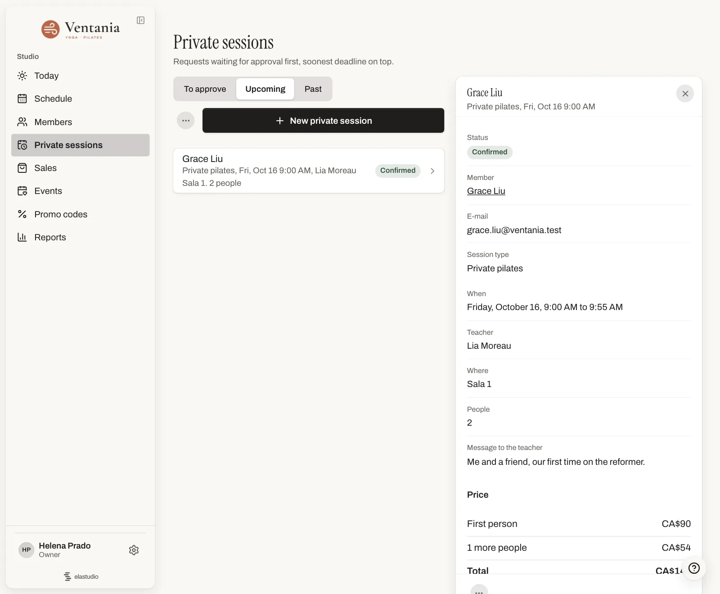Click the elastudio footer logo
This screenshot has width=720, height=594.
click(x=81, y=576)
